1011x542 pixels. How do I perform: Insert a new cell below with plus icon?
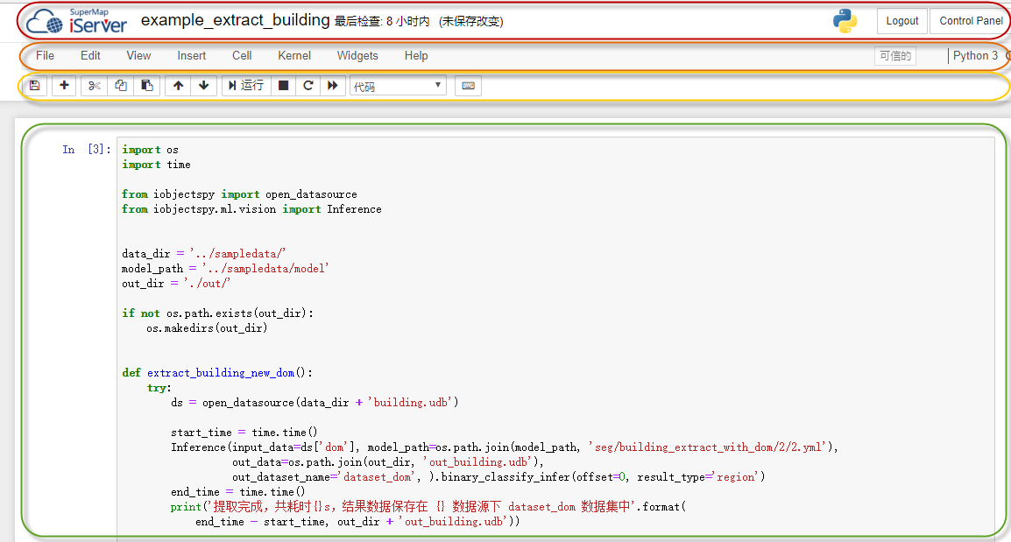[64, 86]
